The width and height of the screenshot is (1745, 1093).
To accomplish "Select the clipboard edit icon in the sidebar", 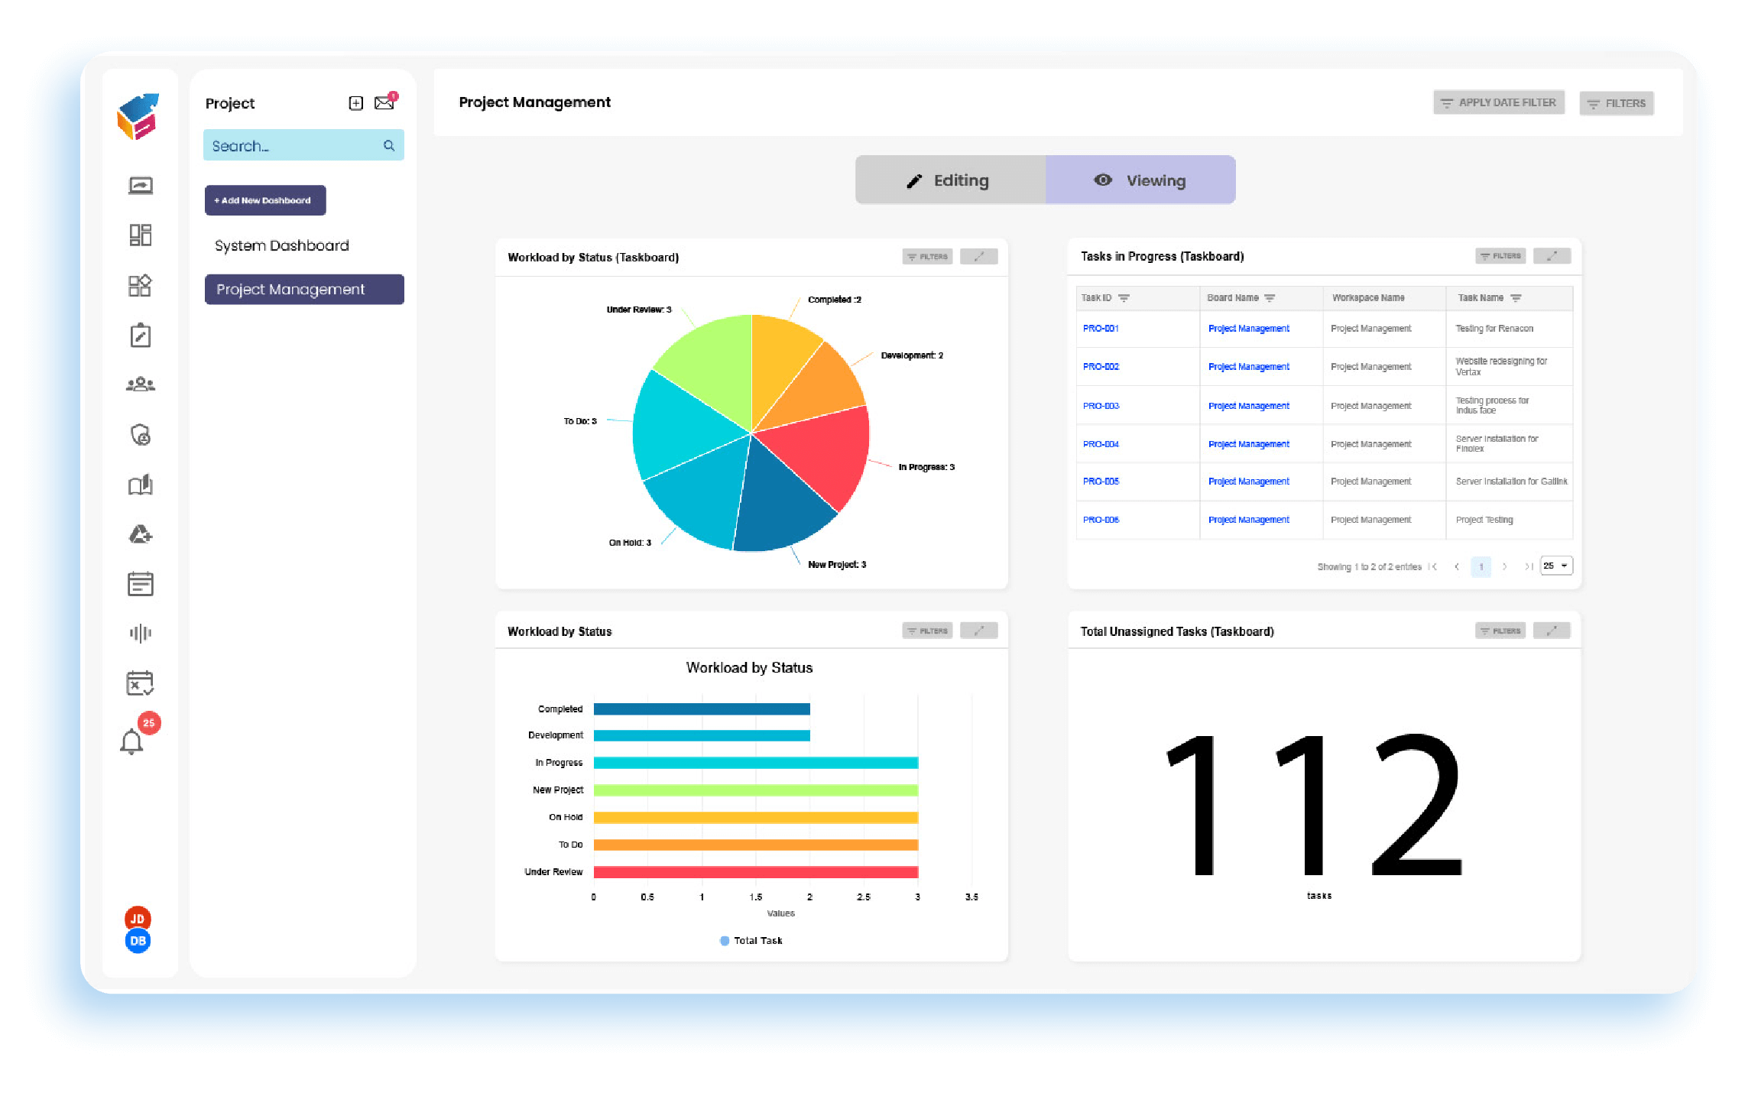I will point(140,335).
